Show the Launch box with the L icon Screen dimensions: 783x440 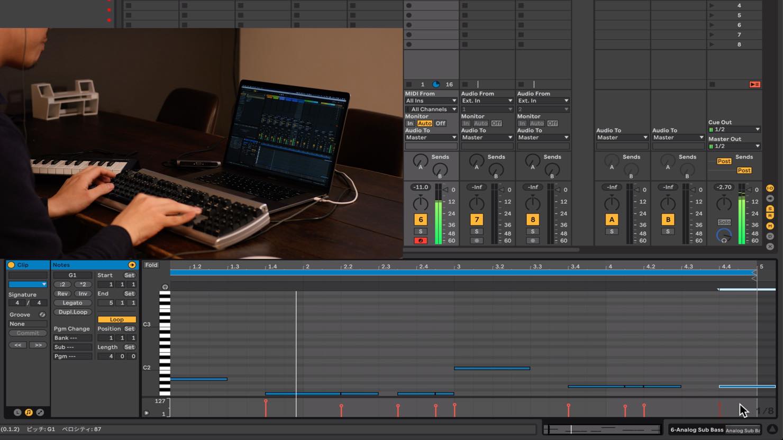coord(17,412)
